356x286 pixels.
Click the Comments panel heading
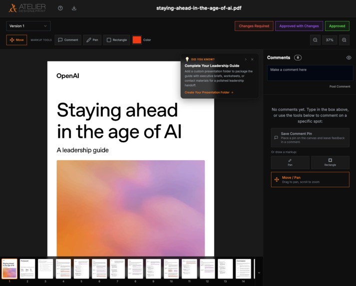point(279,58)
